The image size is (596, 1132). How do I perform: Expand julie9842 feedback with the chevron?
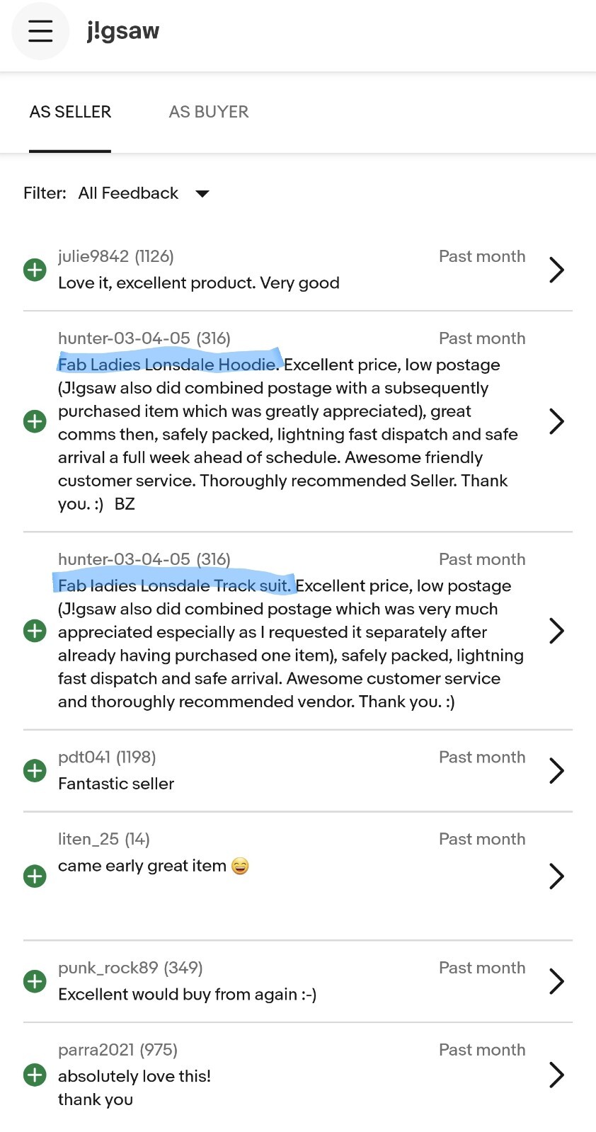pyautogui.click(x=557, y=270)
